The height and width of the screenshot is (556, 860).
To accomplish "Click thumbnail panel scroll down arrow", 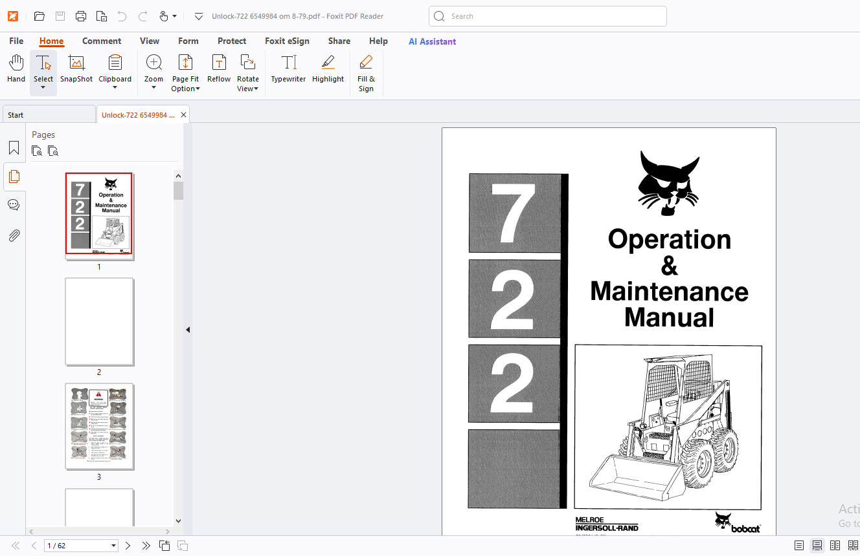I will click(179, 520).
